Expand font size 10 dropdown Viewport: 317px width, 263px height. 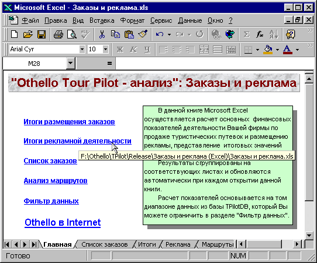click(x=105, y=49)
